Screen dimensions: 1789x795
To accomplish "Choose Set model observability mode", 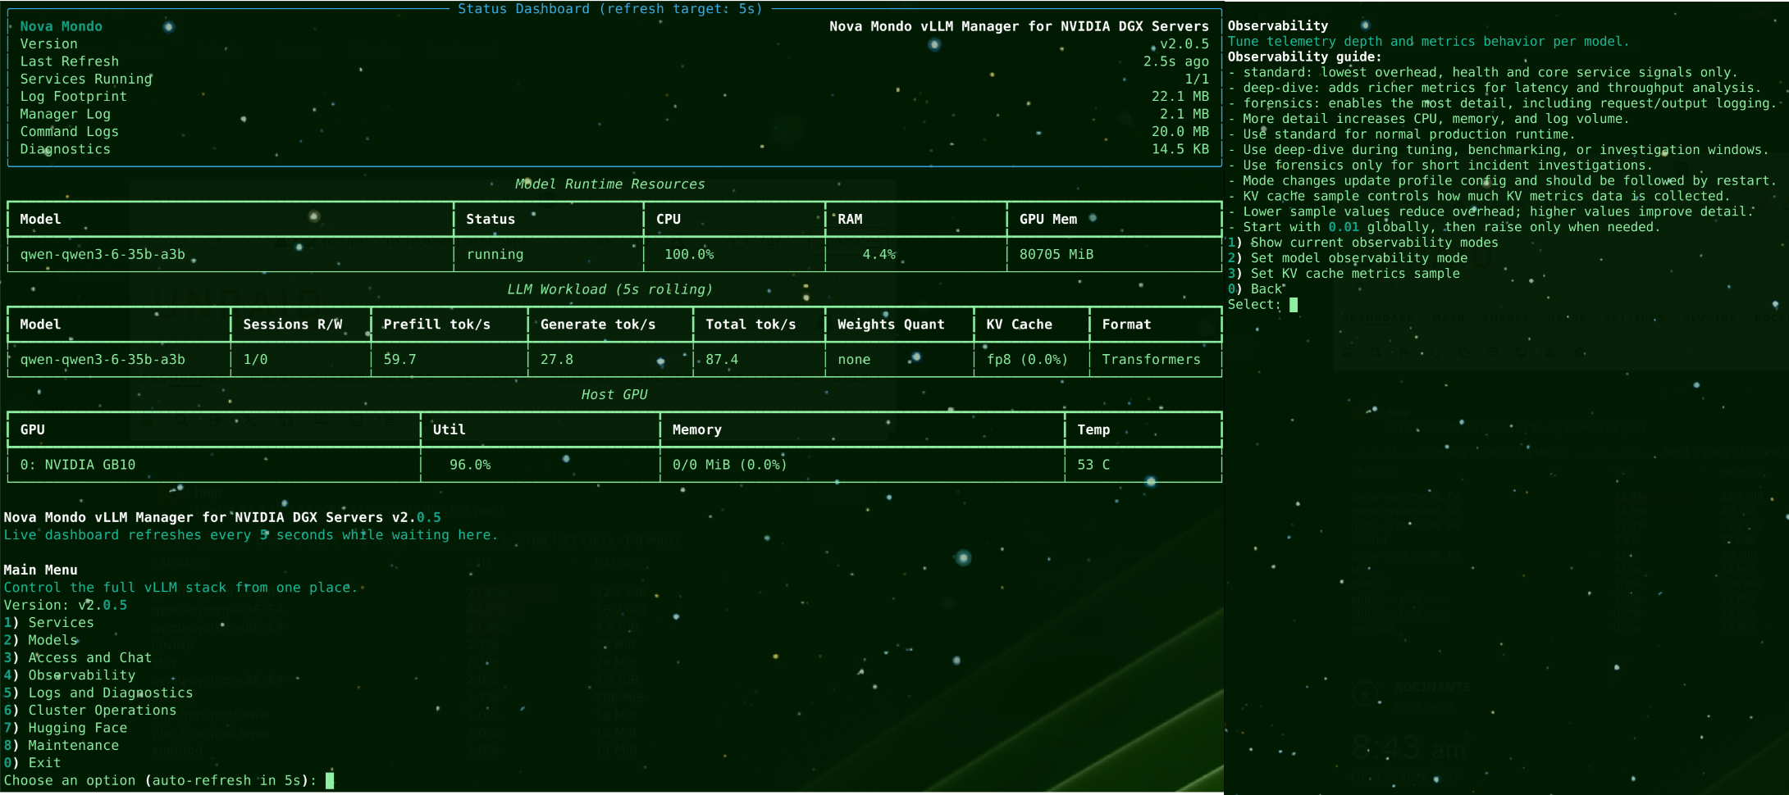I will (1348, 258).
